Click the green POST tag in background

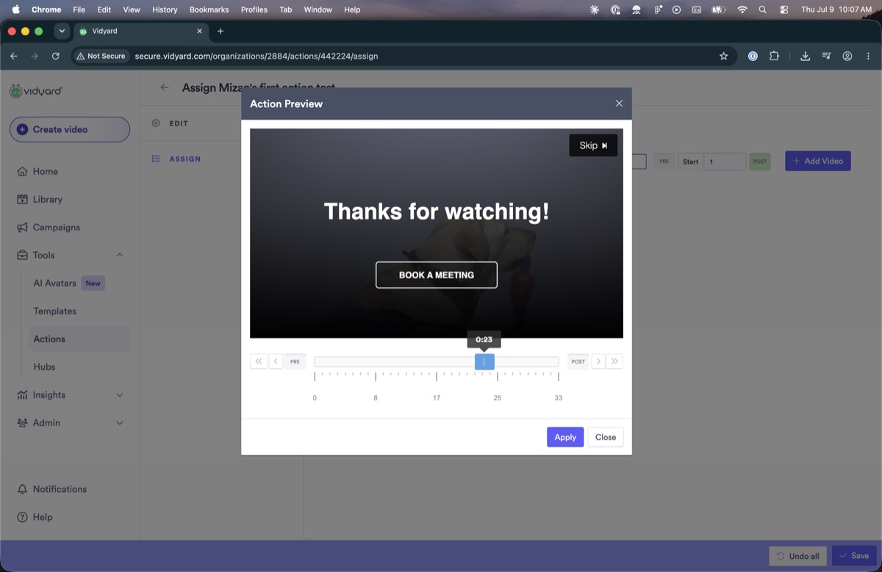point(760,162)
